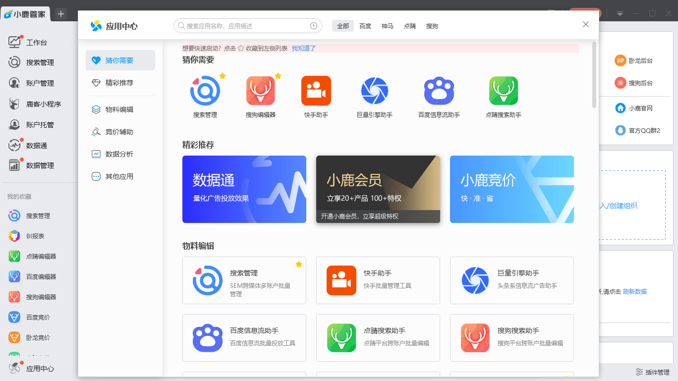The image size is (678, 381).
Task: Switch to the 百度 filter tab
Action: [x=365, y=26]
